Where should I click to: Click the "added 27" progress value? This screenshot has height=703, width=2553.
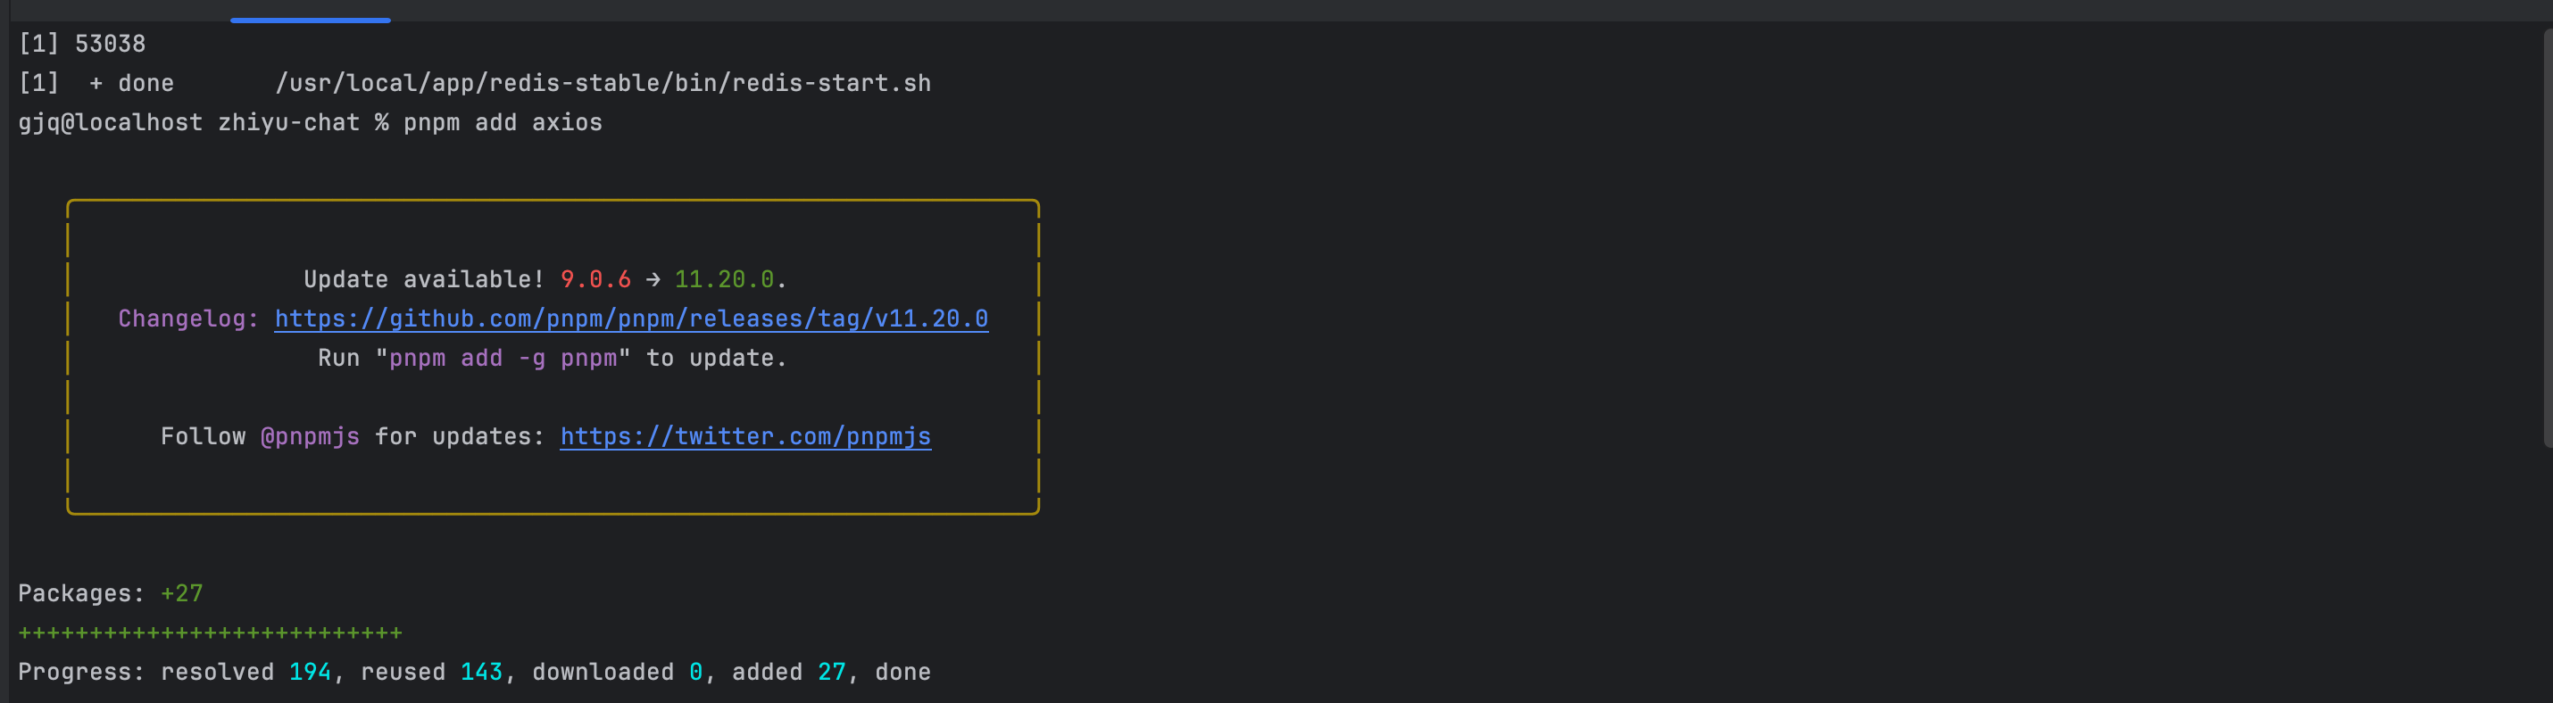click(789, 673)
